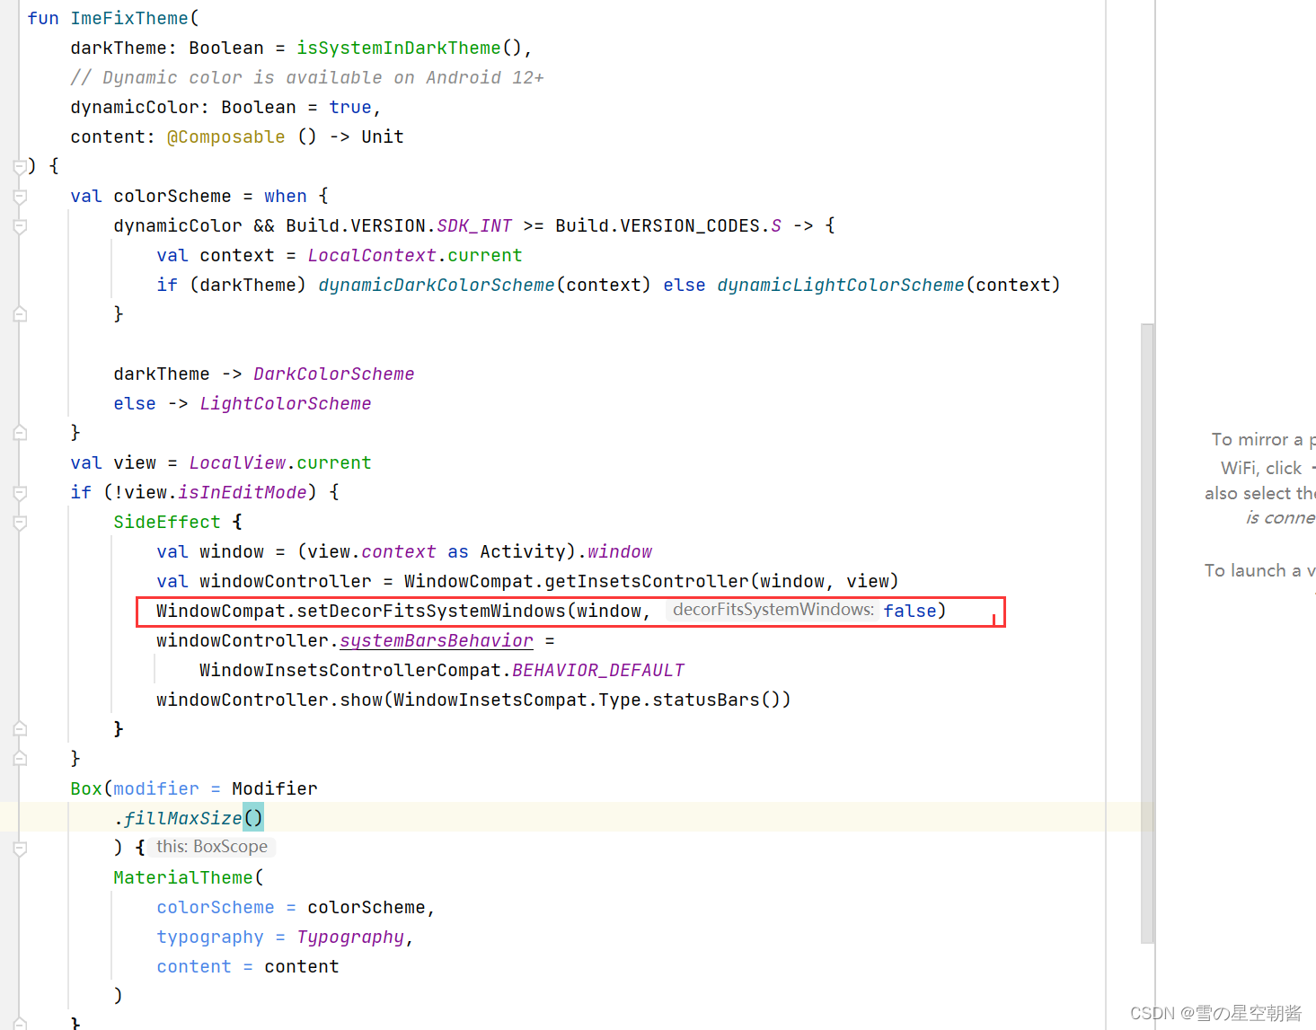Click the VERSION_CODES.S reference
The image size is (1316, 1030).
coord(701,225)
